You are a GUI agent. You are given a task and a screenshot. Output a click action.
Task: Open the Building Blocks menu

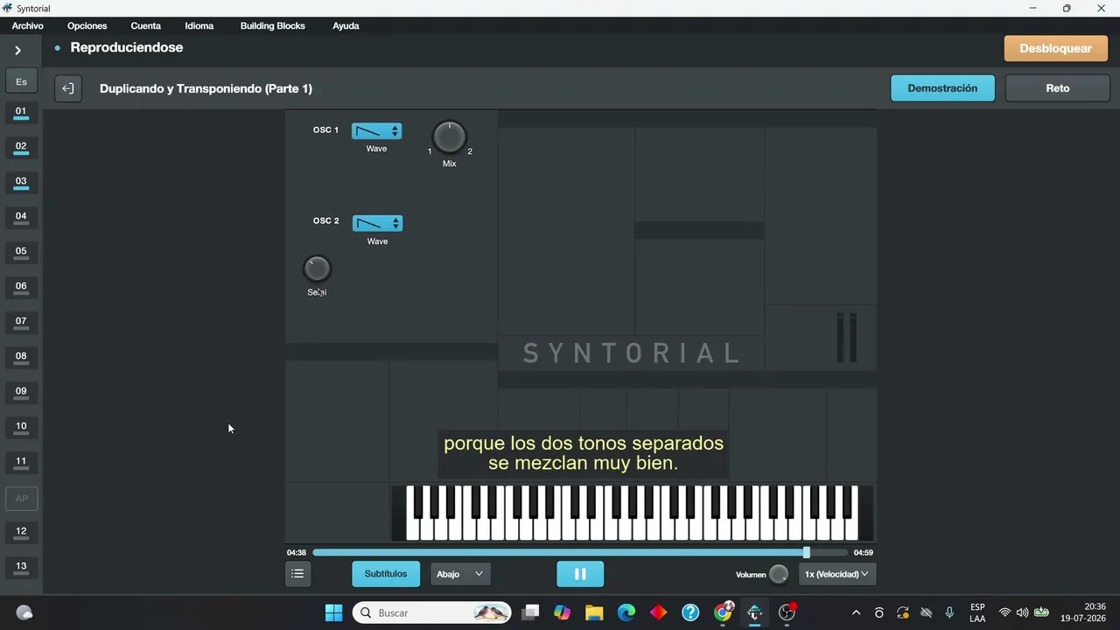tap(273, 26)
